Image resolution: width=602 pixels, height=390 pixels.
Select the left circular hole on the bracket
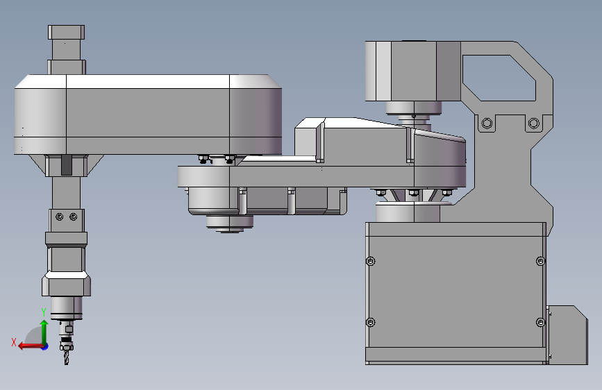click(x=487, y=124)
